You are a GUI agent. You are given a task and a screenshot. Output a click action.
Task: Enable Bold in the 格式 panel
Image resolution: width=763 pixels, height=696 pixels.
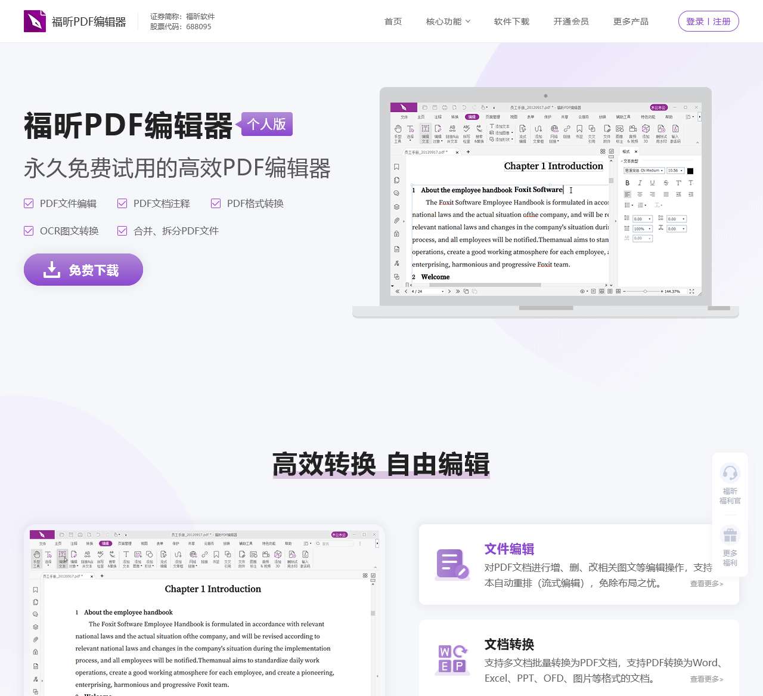[x=628, y=183]
